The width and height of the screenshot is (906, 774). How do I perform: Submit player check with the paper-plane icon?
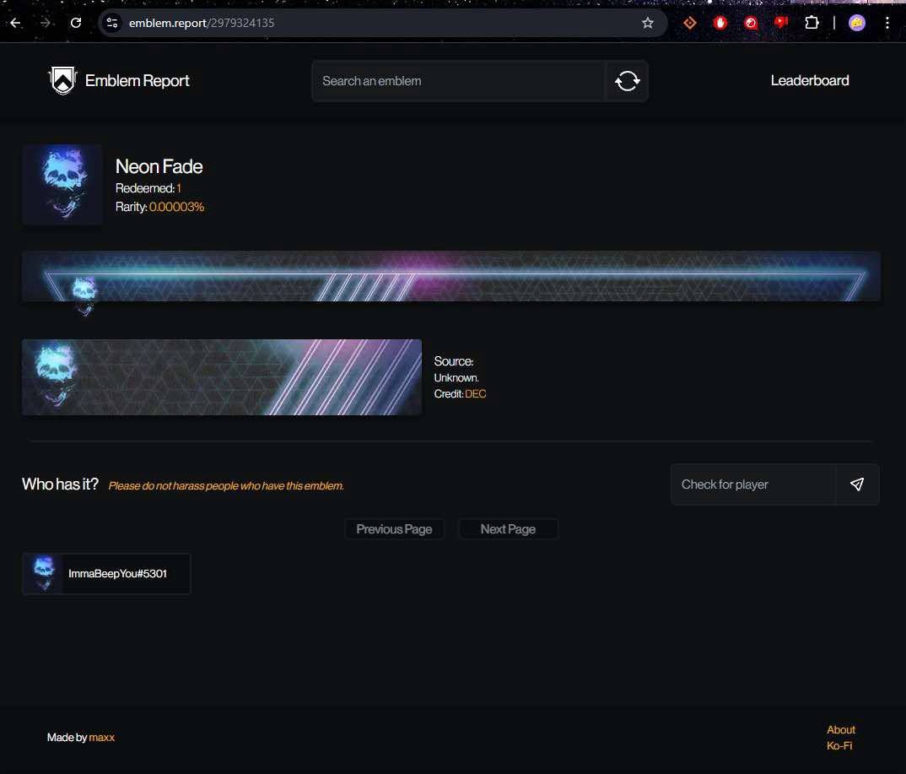(857, 484)
